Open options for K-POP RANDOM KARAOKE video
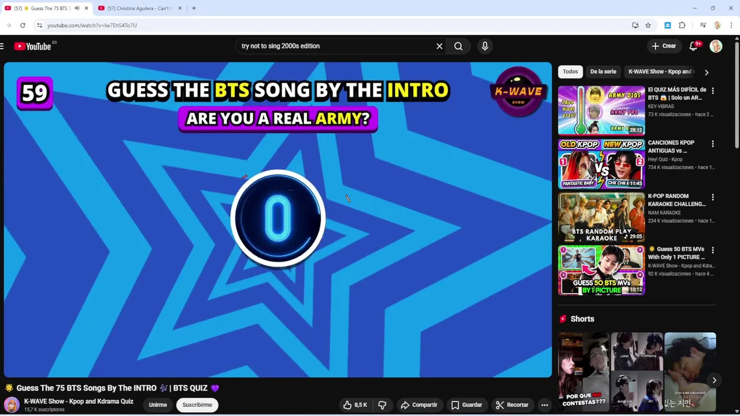Screen dimensions: 740x416 tap(713, 197)
